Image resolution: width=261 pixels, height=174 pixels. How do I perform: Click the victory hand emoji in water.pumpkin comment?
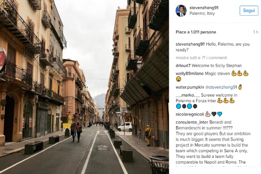pos(240,87)
